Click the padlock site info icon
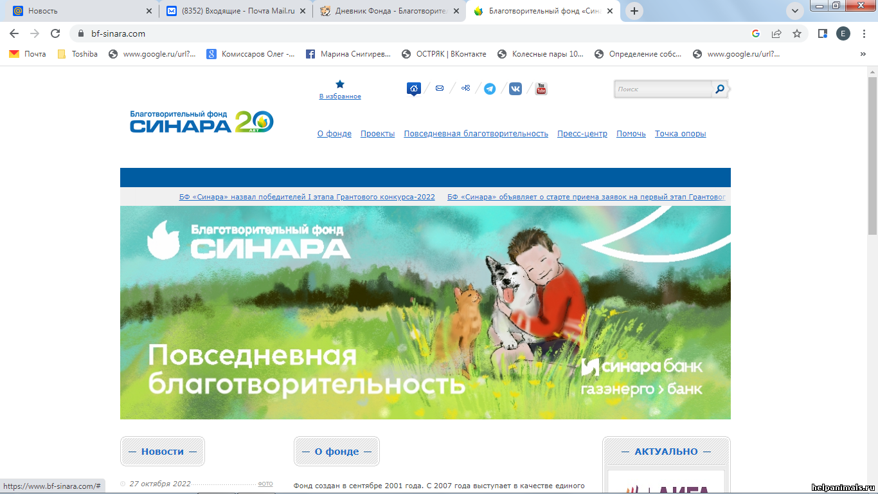This screenshot has height=494, width=878. click(x=82, y=33)
